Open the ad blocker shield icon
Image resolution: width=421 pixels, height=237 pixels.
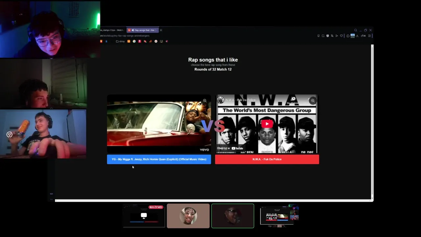[328, 36]
